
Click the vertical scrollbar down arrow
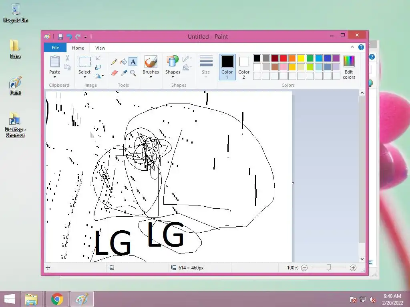pos(362,259)
